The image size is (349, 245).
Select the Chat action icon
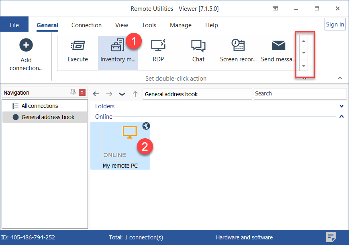pos(198,46)
